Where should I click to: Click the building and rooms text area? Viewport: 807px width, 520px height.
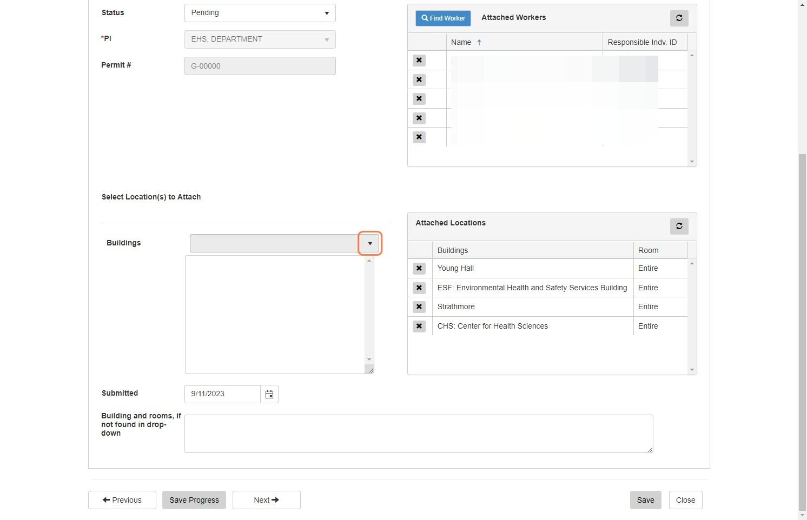point(419,434)
